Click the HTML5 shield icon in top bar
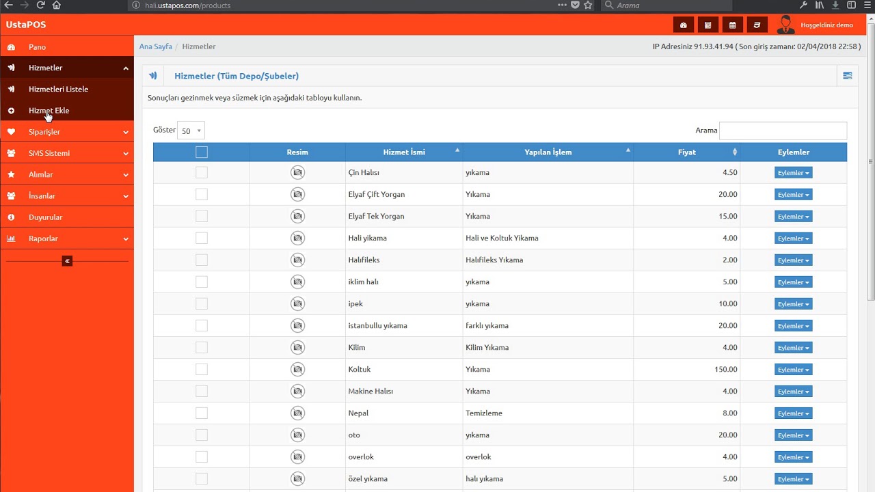Image resolution: width=875 pixels, height=492 pixels. [x=757, y=25]
